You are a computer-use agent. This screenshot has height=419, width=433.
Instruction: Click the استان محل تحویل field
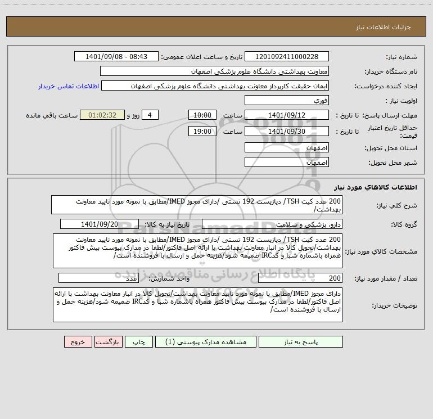pyautogui.click(x=287, y=148)
